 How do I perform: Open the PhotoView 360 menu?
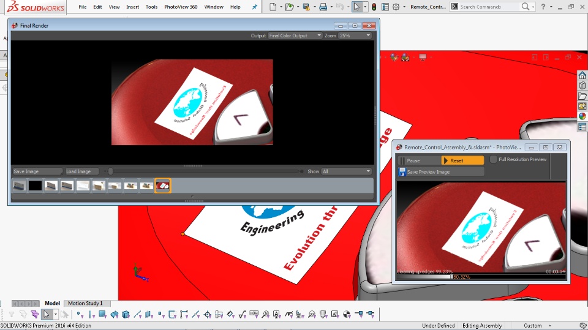pos(181,7)
